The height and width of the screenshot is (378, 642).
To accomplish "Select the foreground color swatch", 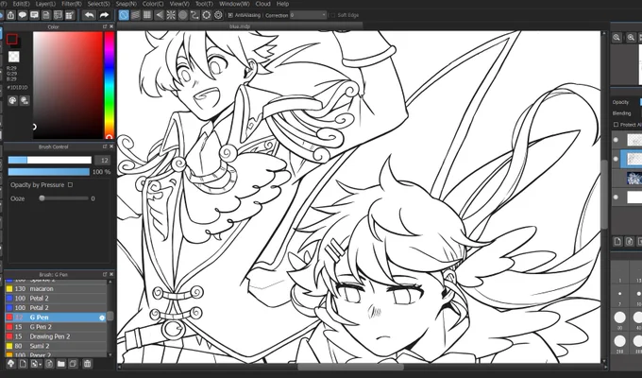I will coord(12,39).
